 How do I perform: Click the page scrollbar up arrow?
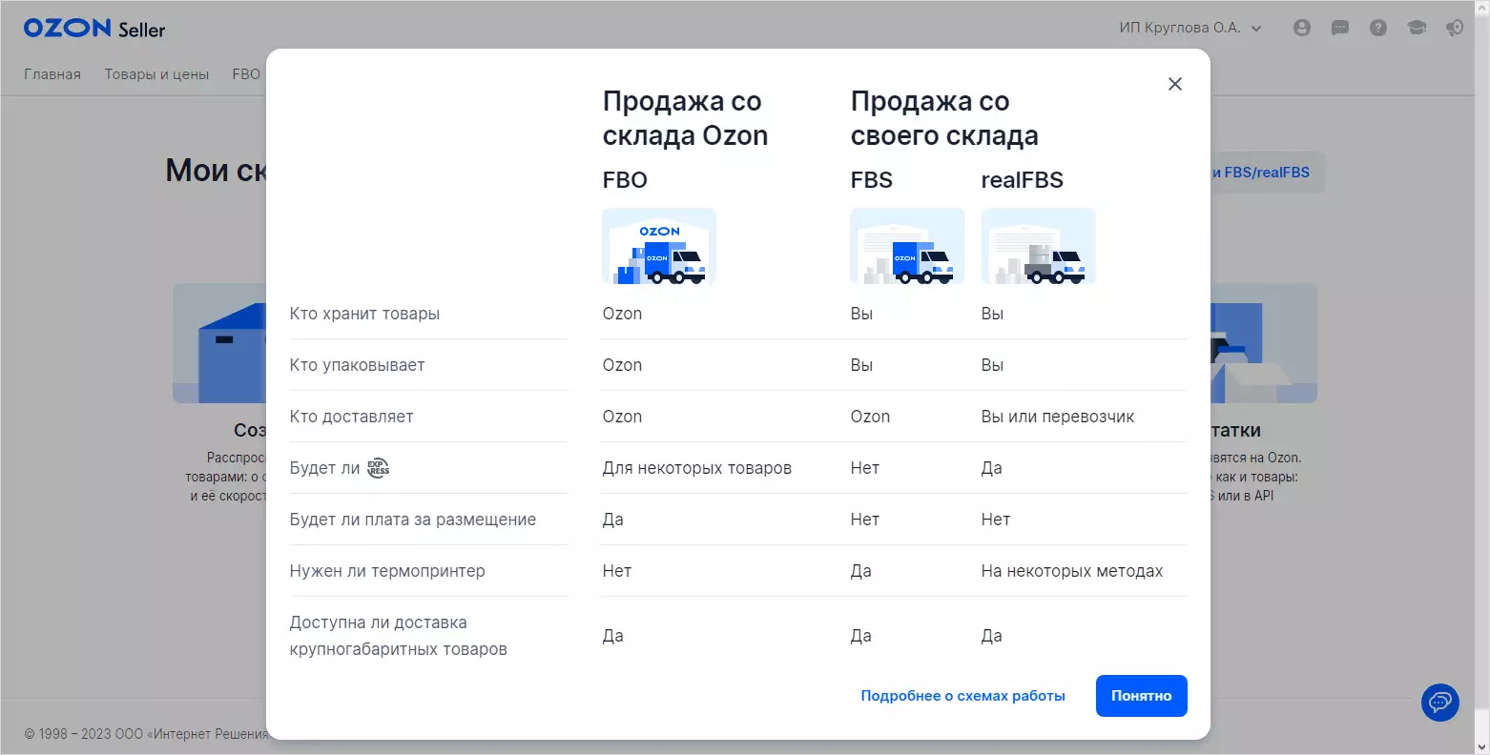tap(1481, 9)
